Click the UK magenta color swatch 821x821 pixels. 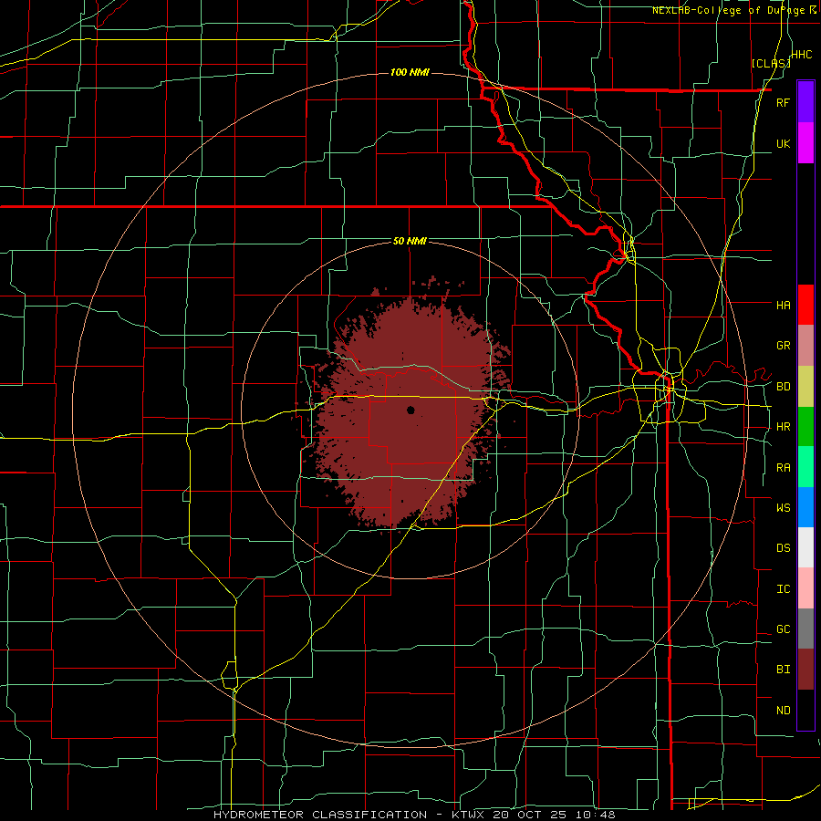tap(805, 143)
